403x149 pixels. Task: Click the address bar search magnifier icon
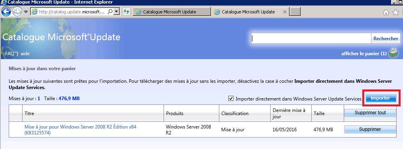click(110, 11)
